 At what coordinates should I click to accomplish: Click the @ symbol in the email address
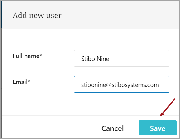[x=109, y=85]
